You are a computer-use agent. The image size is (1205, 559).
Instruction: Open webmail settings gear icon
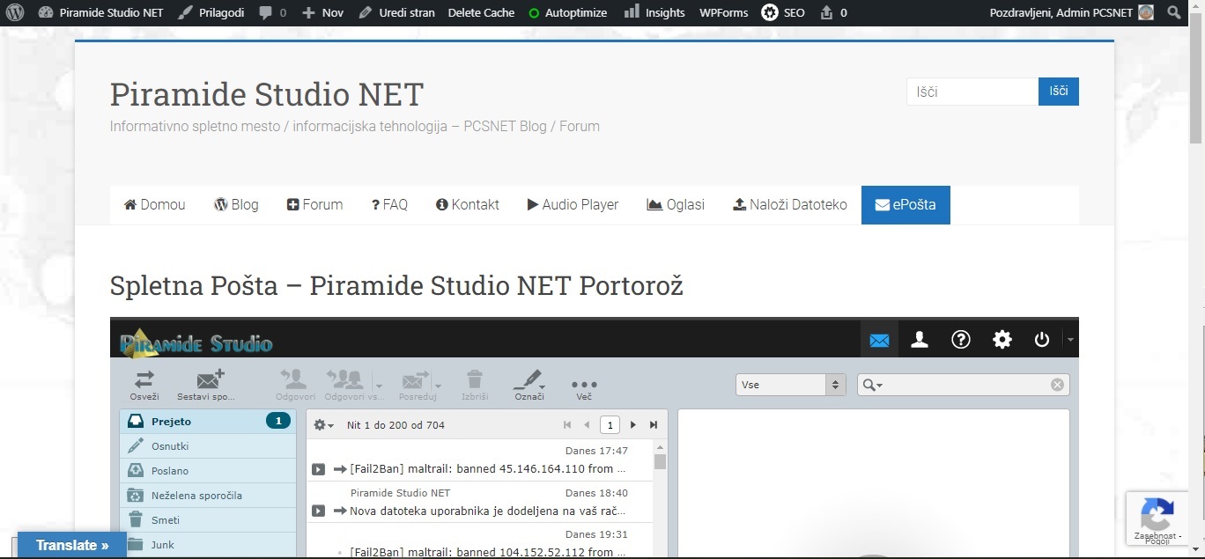pyautogui.click(x=1002, y=340)
